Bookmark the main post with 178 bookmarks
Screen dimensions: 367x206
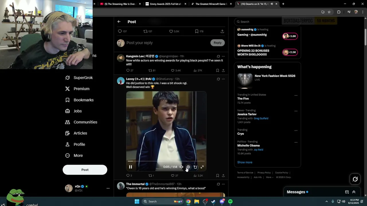coord(199,31)
